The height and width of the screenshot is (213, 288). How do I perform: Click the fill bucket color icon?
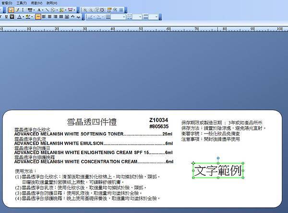99,17
